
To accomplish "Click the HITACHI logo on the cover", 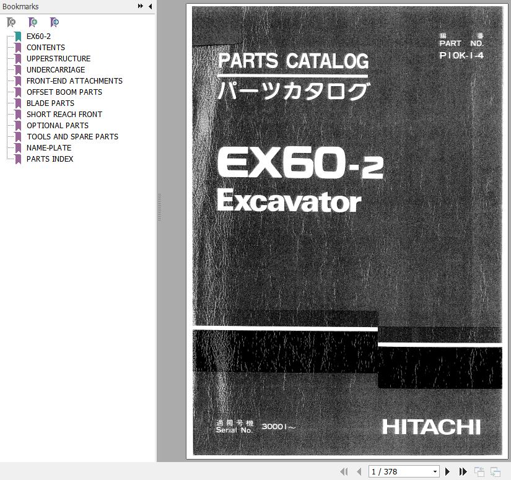I will click(431, 427).
